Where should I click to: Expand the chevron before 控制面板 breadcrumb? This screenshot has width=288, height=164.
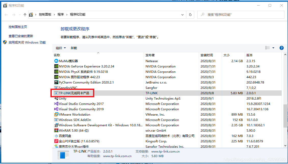coord(36,15)
